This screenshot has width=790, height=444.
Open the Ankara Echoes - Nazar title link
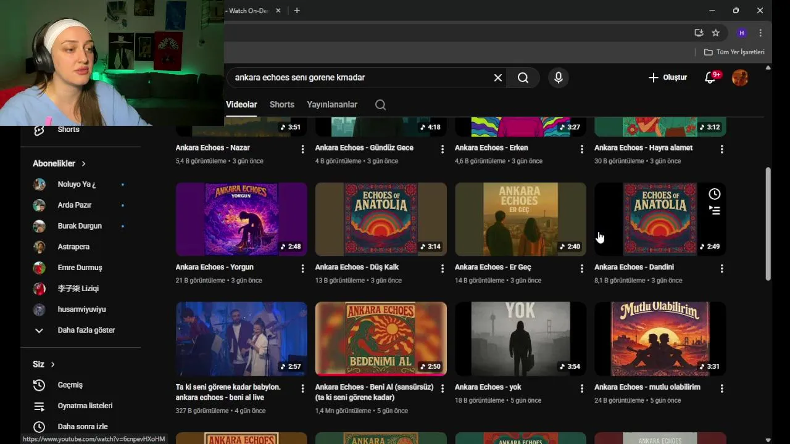(212, 148)
